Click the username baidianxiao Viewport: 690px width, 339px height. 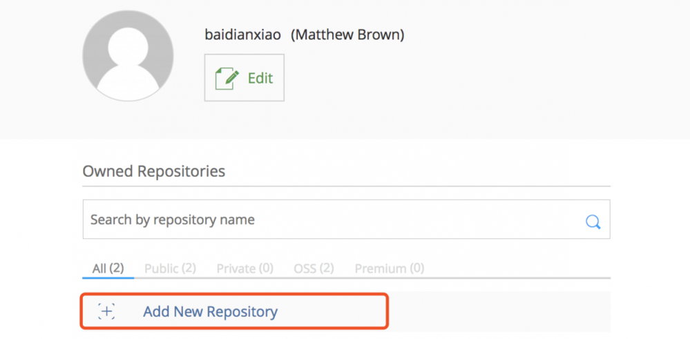click(x=243, y=35)
